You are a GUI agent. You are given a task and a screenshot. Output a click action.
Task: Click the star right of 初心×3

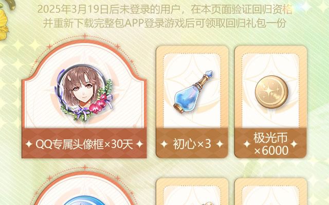(220, 144)
